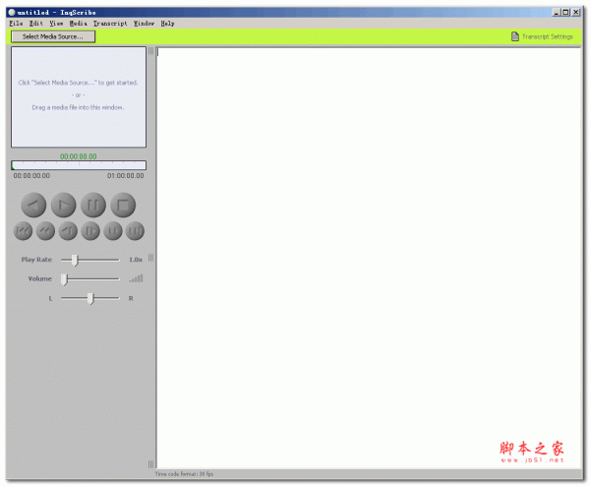Click the media timeline scrubber bar

coord(79,165)
